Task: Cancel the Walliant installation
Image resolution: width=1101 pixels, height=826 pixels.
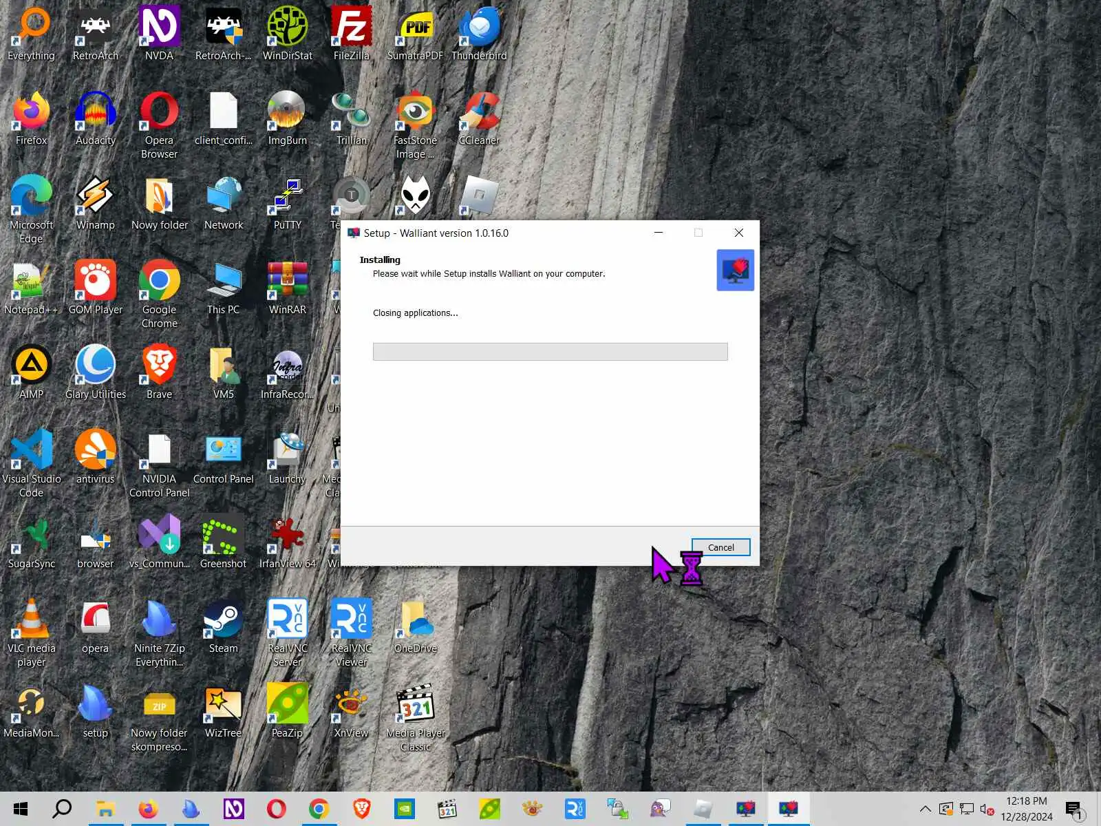Action: coord(720,547)
